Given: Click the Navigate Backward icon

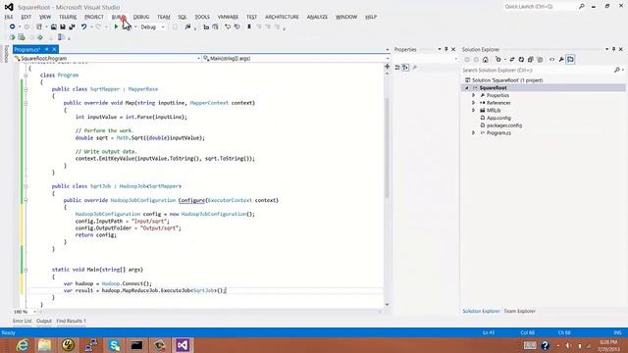Looking at the screenshot, I should tap(13, 26).
